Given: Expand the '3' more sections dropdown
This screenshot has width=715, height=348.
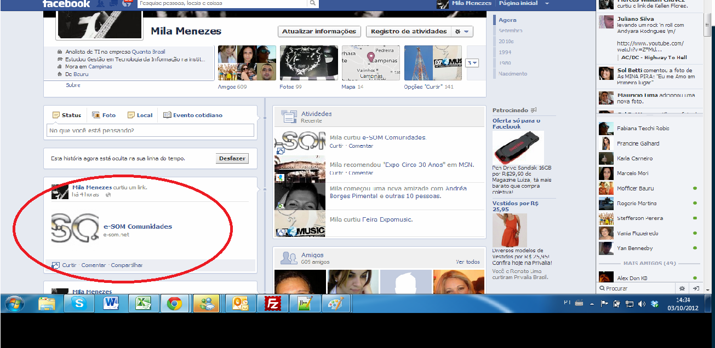Looking at the screenshot, I should point(472,63).
